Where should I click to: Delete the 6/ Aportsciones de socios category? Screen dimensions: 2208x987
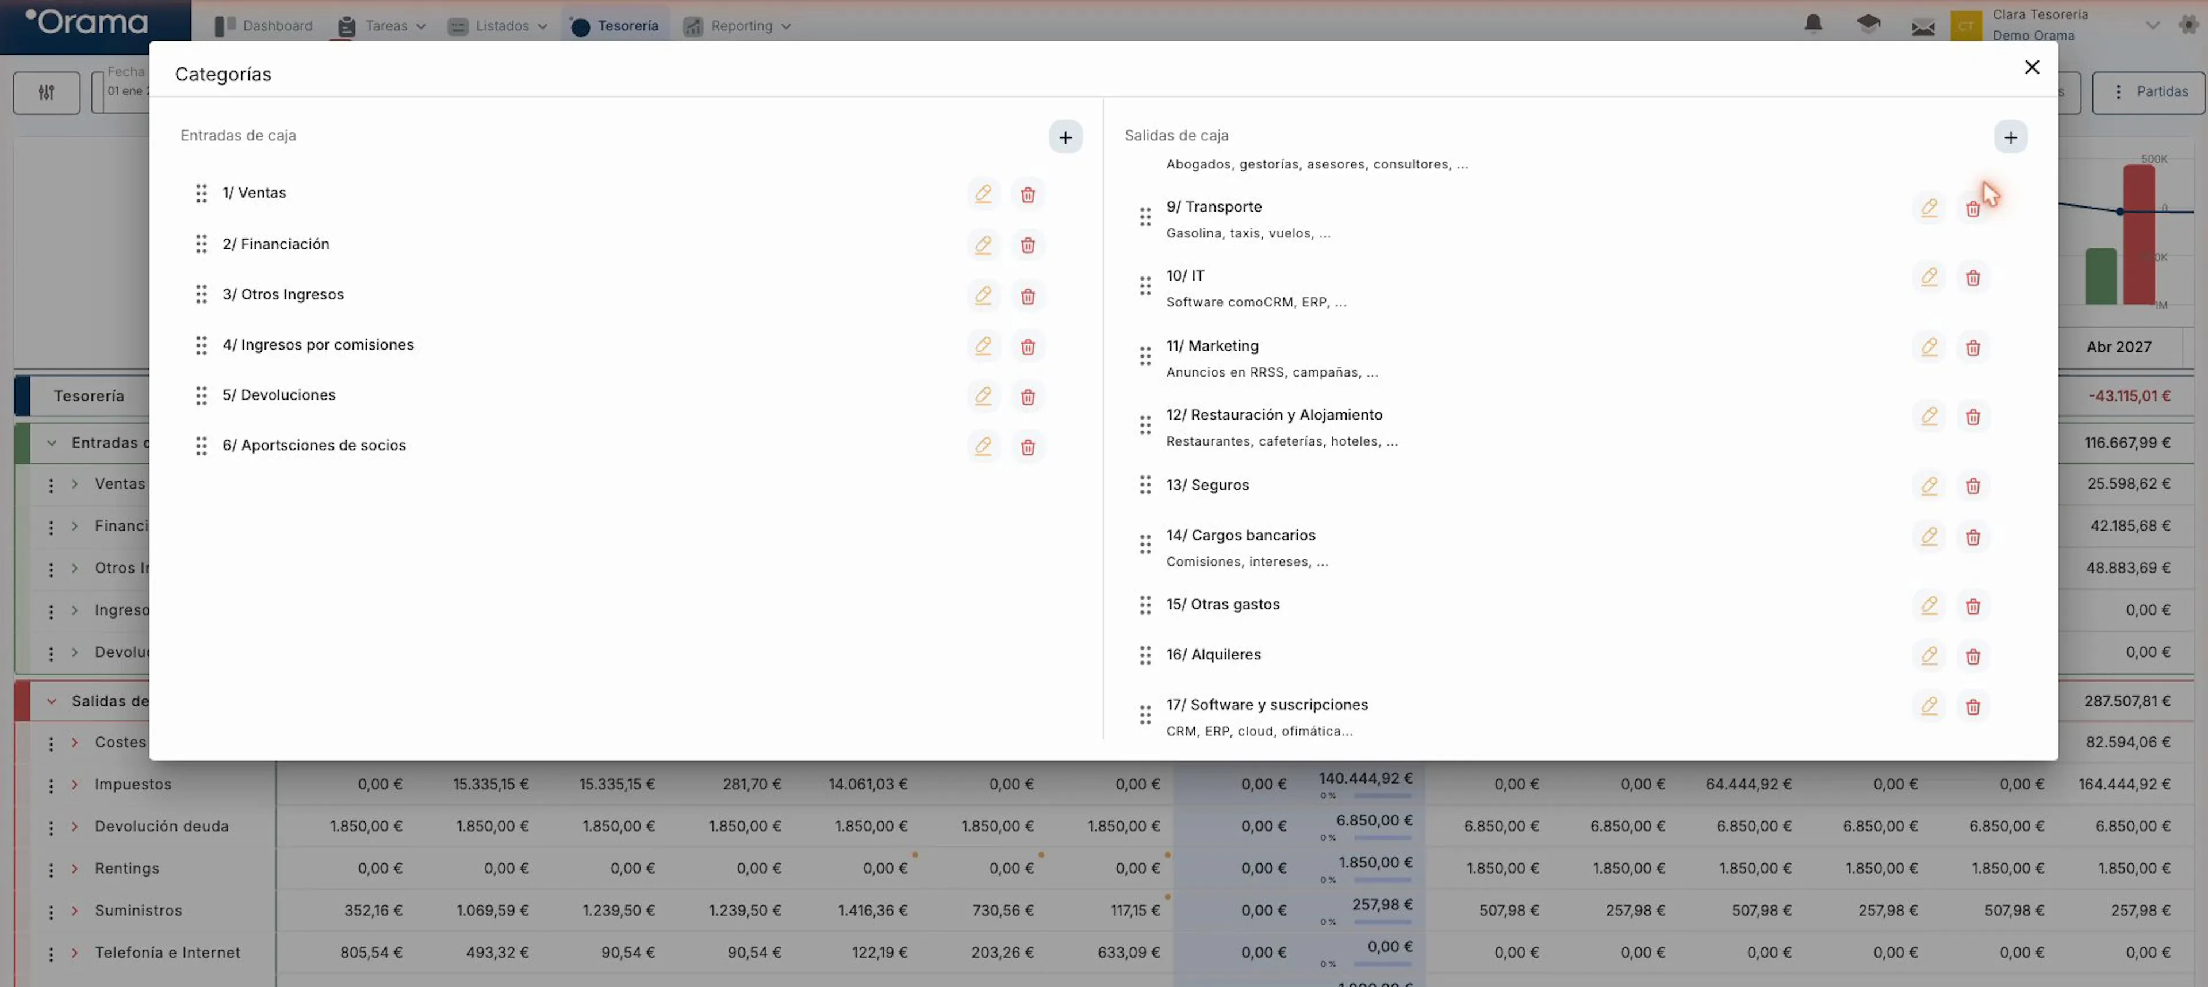(1028, 447)
